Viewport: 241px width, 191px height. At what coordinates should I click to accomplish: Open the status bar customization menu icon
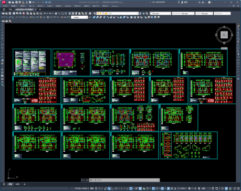239,188
